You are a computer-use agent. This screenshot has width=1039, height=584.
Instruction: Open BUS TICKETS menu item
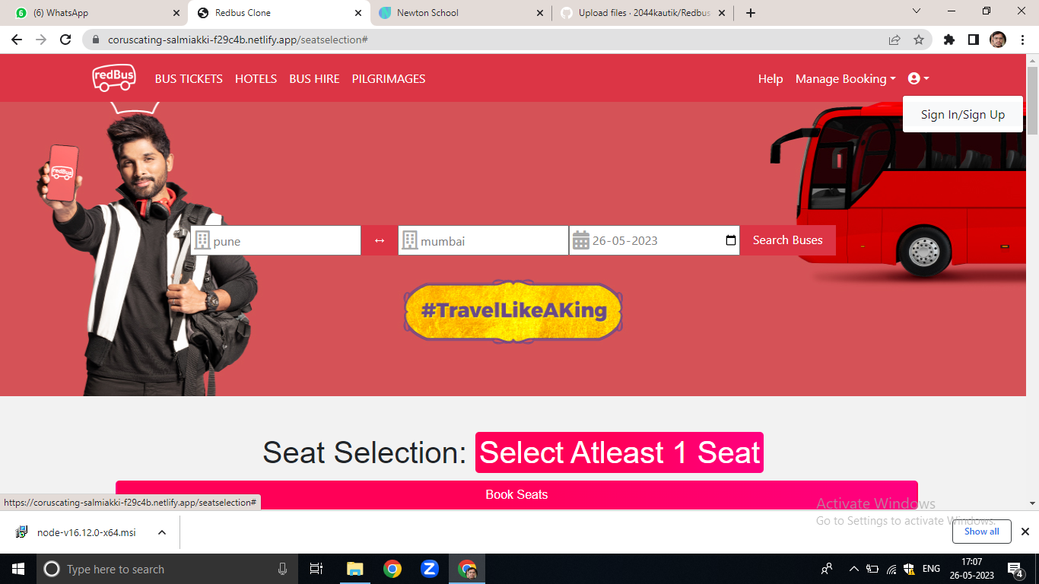tap(189, 78)
